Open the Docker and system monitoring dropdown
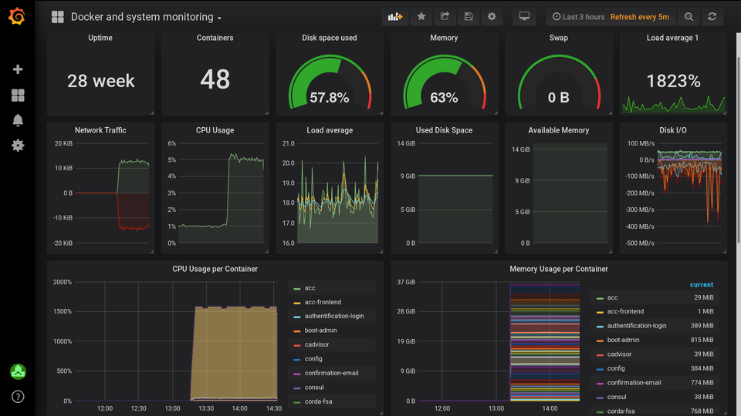This screenshot has width=741, height=416. point(146,17)
